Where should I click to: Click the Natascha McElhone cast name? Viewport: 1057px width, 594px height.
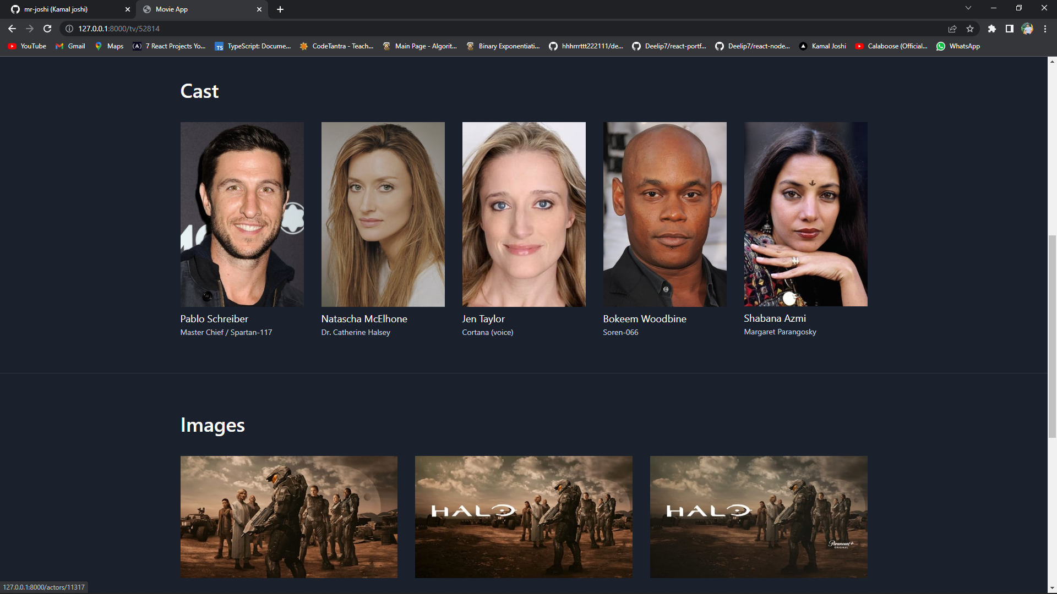pos(364,318)
